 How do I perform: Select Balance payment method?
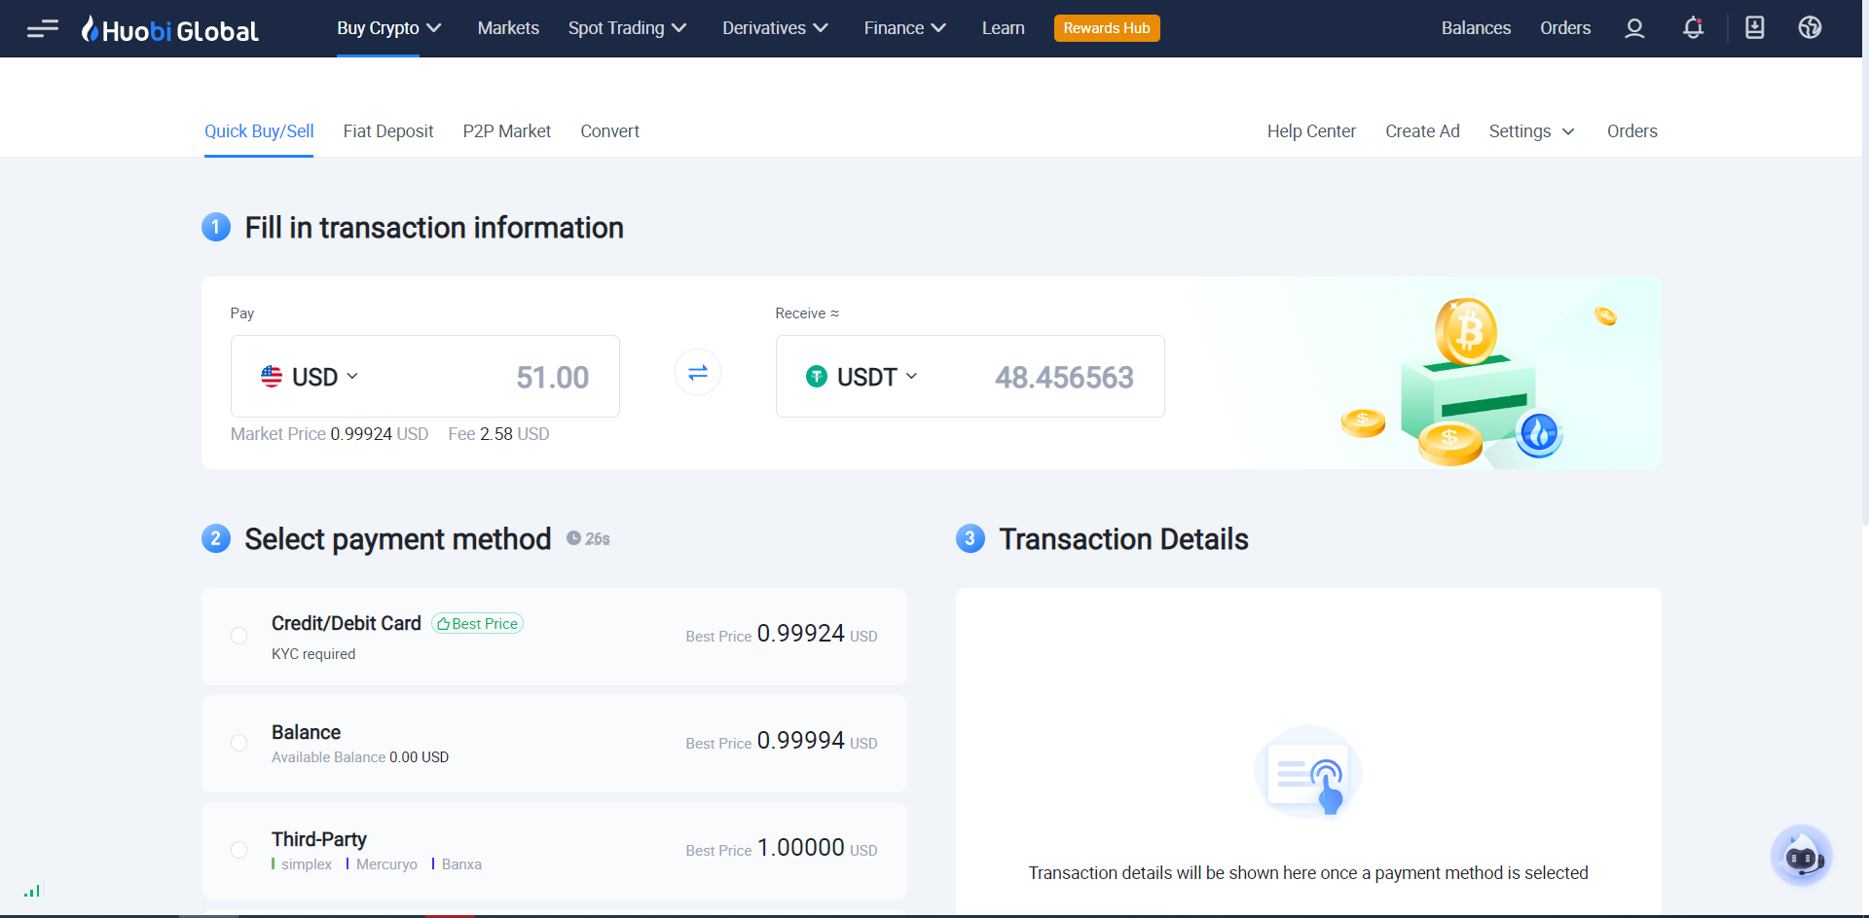554,744
